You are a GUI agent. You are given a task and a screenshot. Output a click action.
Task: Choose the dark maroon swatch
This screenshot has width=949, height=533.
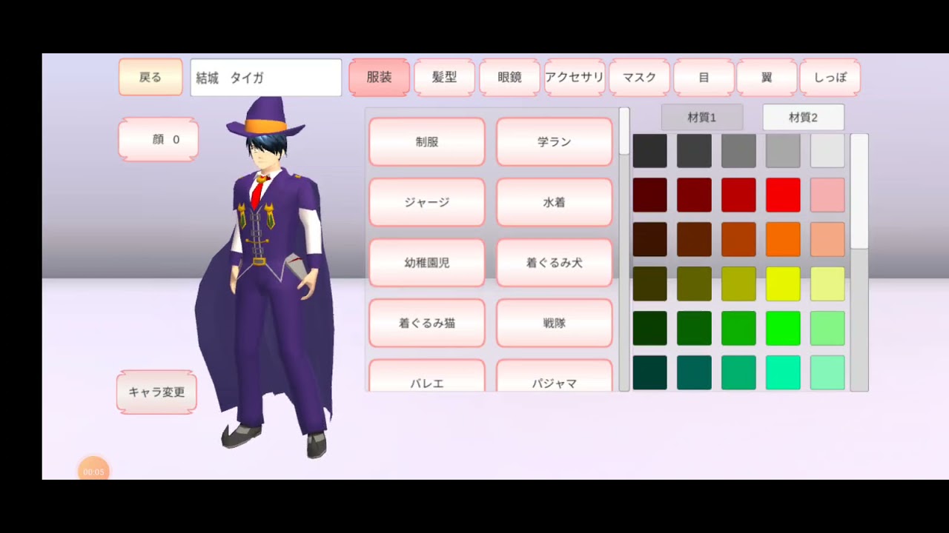649,195
